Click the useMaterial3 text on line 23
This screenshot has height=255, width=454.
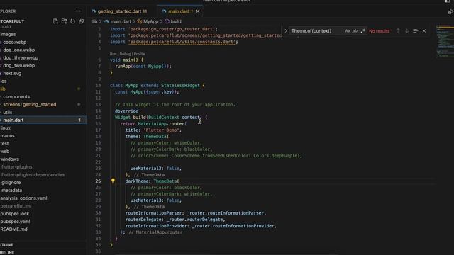click(x=145, y=169)
